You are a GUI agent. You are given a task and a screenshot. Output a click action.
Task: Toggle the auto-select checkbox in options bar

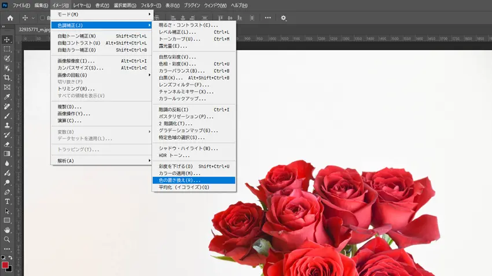[42, 18]
